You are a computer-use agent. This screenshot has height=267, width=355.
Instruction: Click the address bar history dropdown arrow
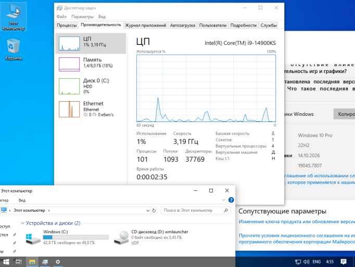pyautogui.click(x=148, y=211)
